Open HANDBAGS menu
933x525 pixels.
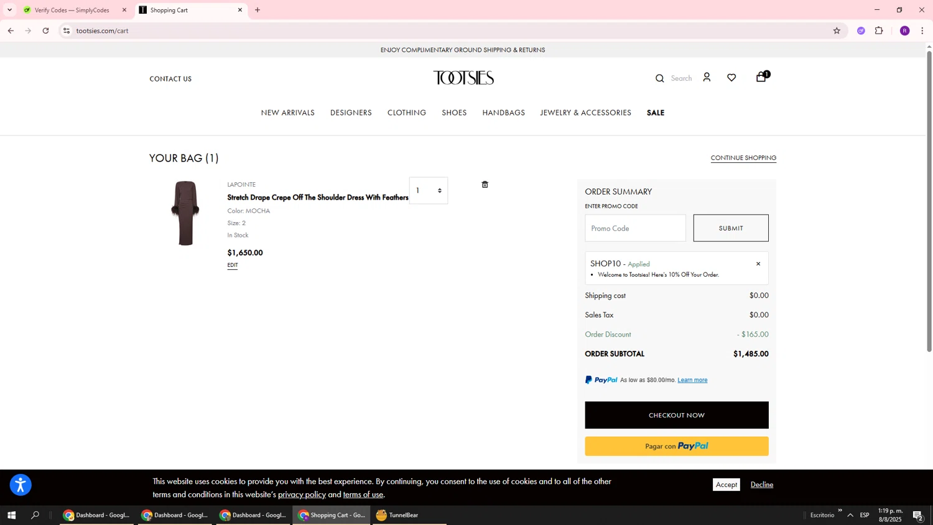click(x=504, y=113)
